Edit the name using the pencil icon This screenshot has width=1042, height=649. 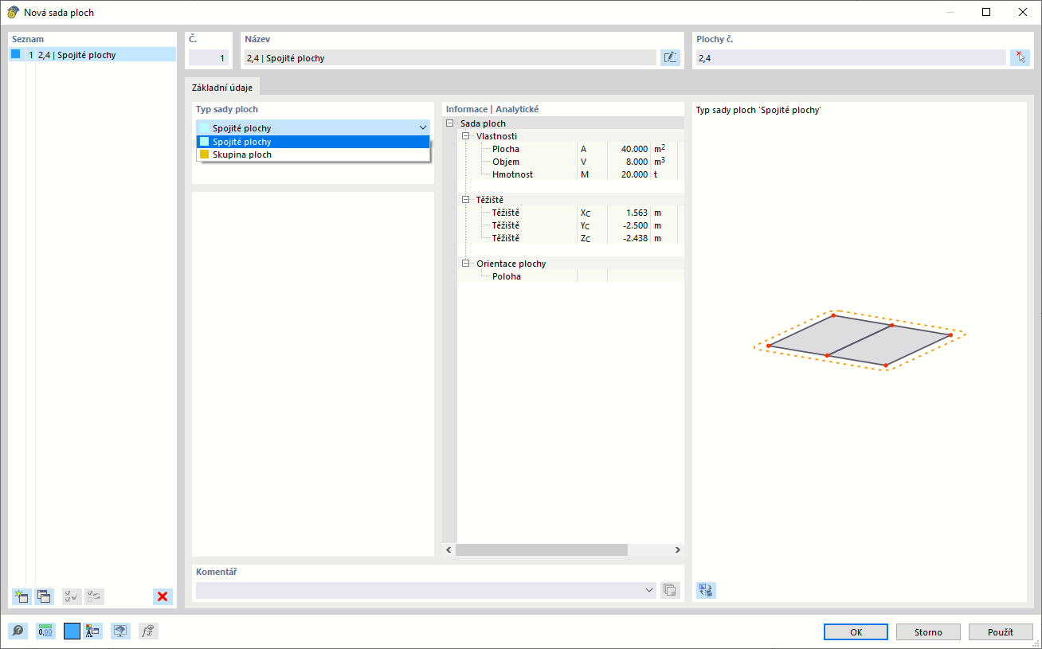(x=670, y=57)
